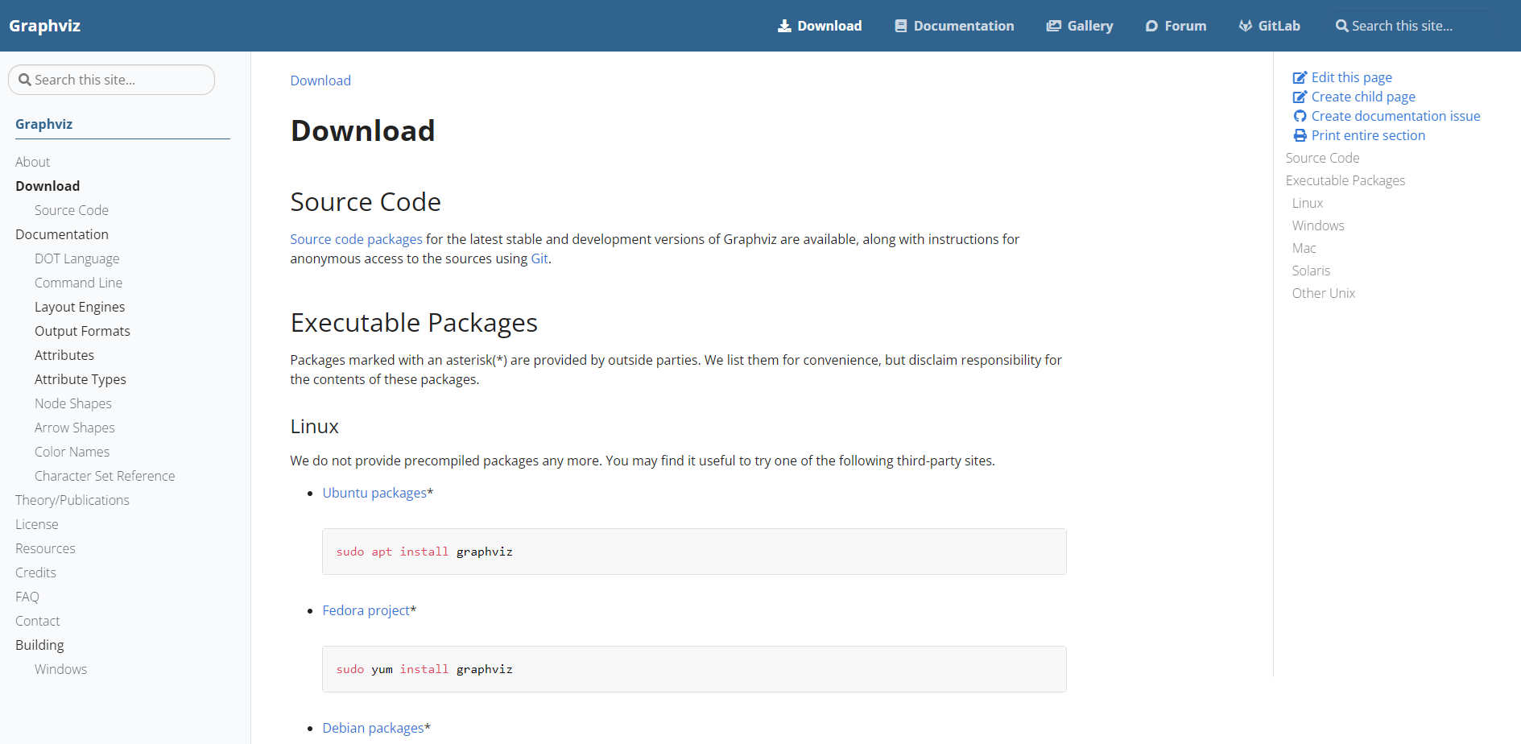Focus the navbar Search this site field

coord(1413,26)
